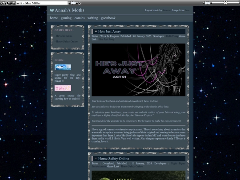Click the "Credits :" heading

[x=60, y=60]
